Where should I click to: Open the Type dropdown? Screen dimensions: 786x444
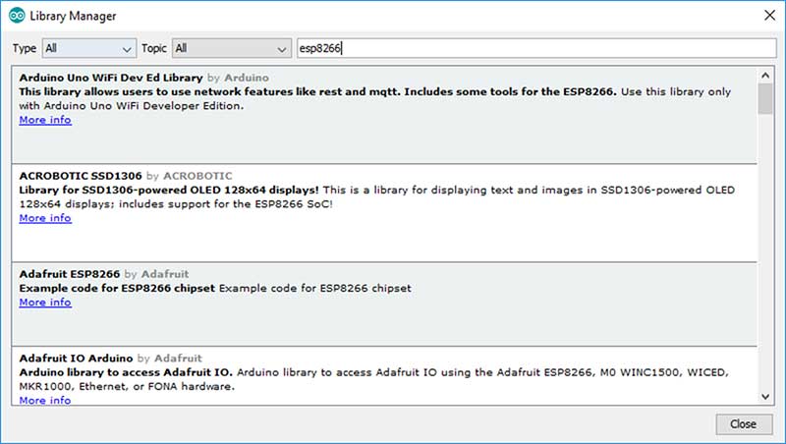(88, 48)
